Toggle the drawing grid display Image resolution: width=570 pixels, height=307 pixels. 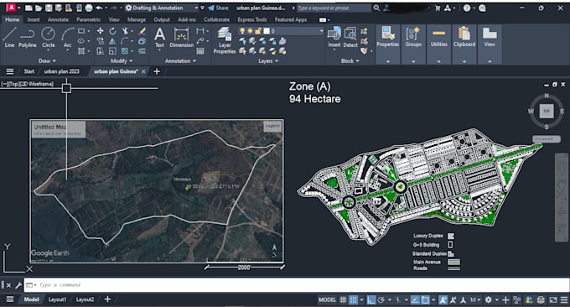pos(343,299)
